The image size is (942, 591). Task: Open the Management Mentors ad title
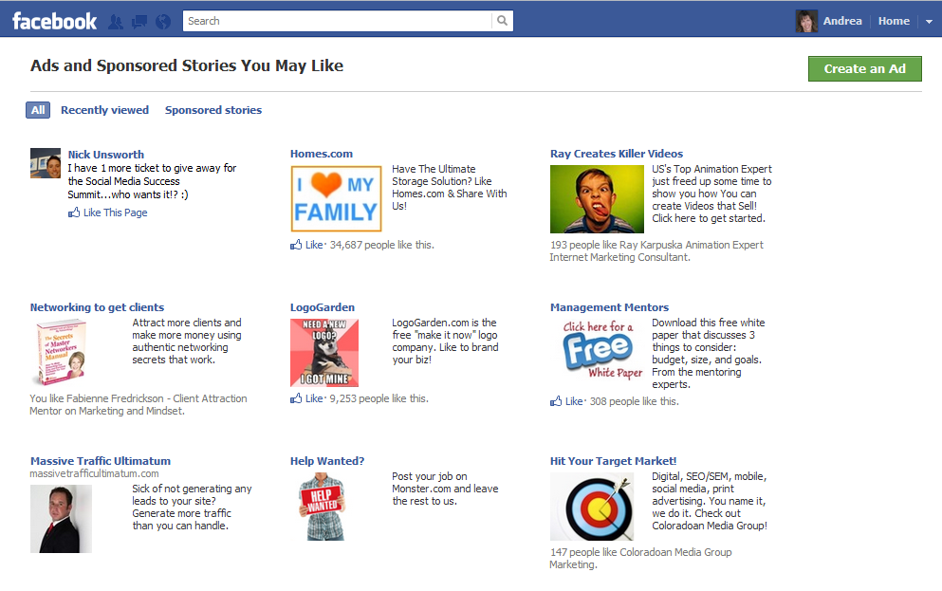[609, 307]
